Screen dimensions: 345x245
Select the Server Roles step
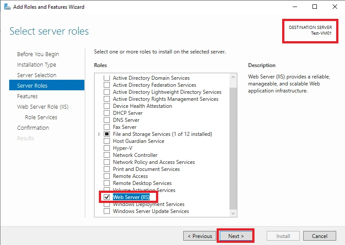47,85
